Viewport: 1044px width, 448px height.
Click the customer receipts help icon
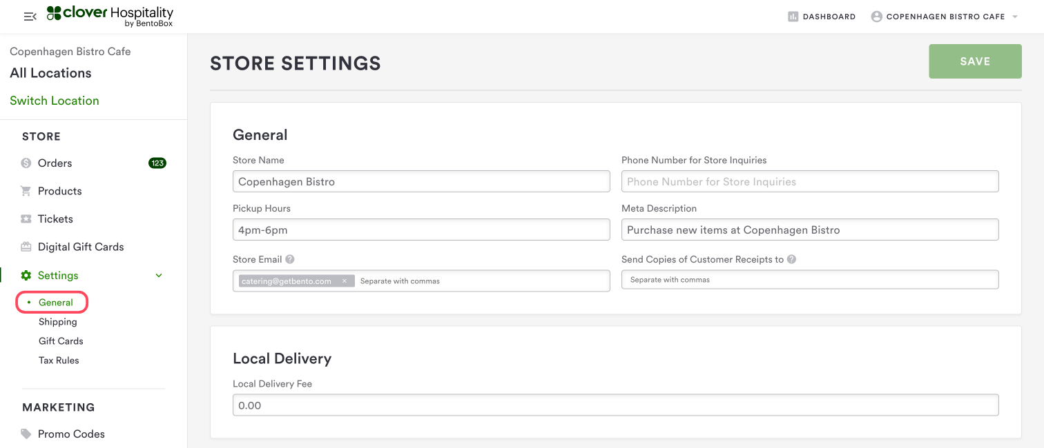pyautogui.click(x=792, y=260)
